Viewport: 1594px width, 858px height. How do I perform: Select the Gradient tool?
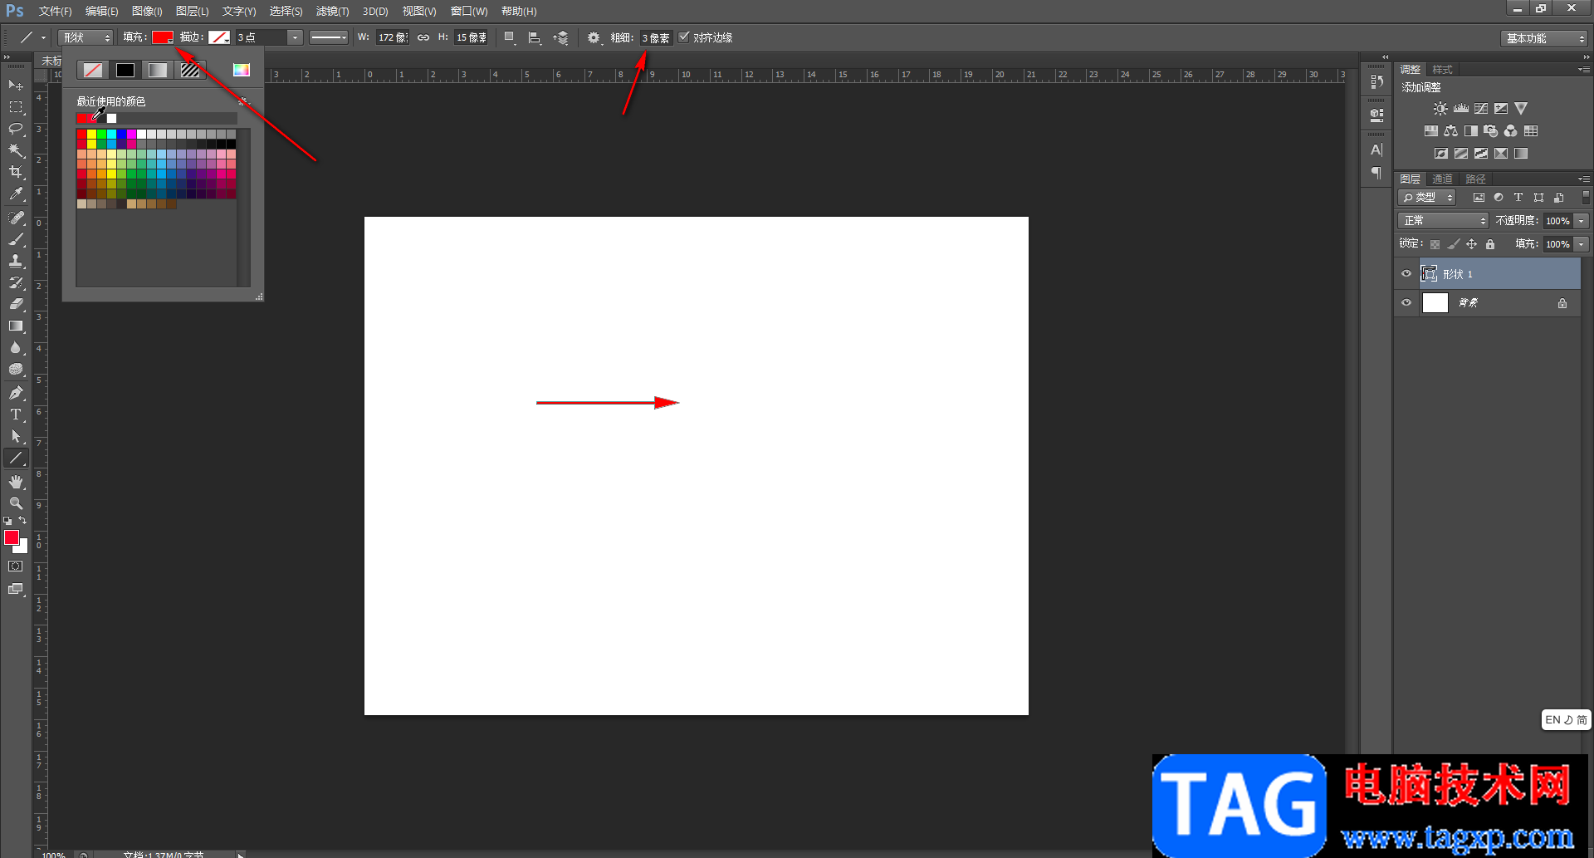pos(16,326)
